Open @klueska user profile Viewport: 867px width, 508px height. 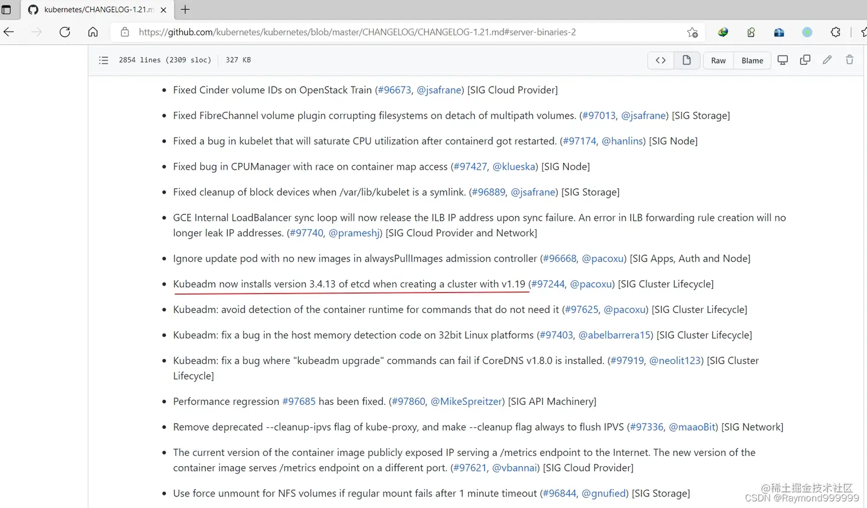tap(514, 167)
